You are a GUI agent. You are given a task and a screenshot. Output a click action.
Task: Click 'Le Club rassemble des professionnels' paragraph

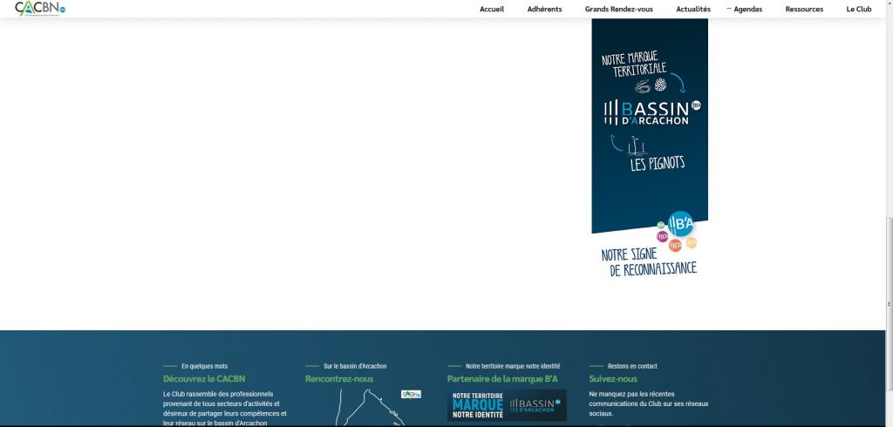click(225, 409)
